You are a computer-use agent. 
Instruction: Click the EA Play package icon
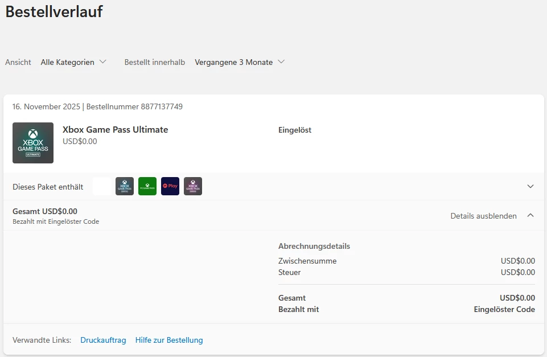[170, 186]
